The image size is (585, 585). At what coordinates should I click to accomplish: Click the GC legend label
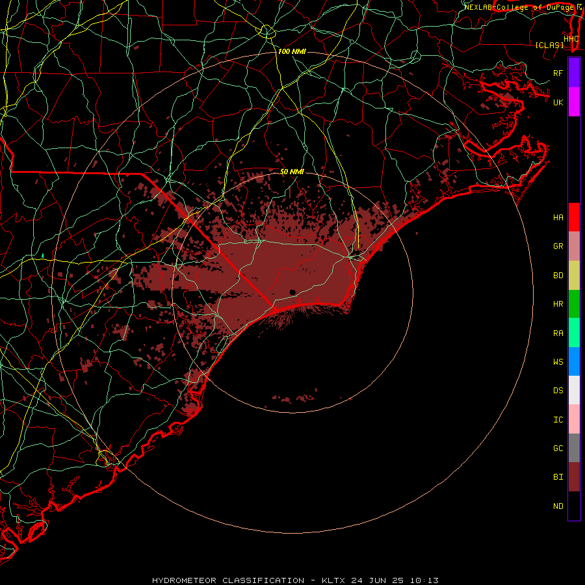[x=558, y=448]
